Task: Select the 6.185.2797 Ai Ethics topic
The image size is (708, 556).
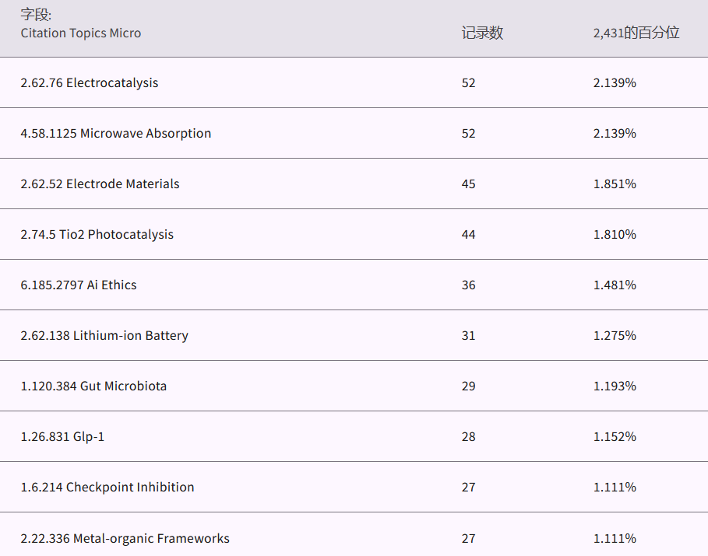Action: click(79, 285)
